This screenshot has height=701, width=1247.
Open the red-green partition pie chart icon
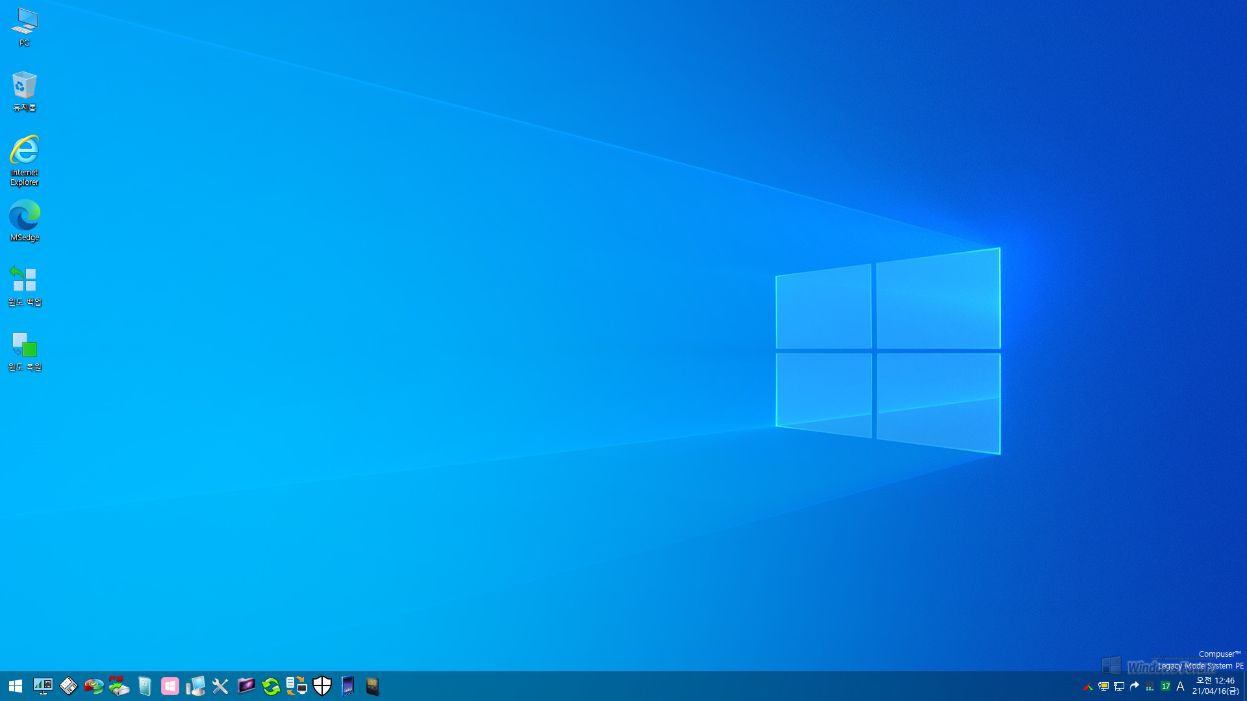pyautogui.click(x=94, y=686)
